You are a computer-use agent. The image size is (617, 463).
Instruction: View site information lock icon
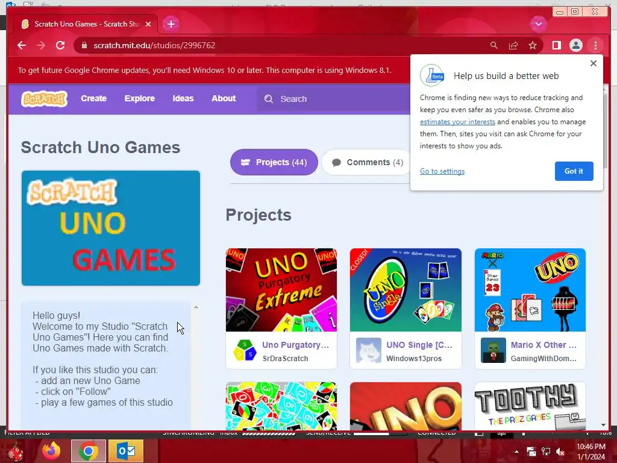84,45
